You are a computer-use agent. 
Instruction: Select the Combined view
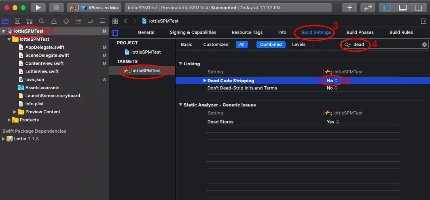click(x=271, y=44)
